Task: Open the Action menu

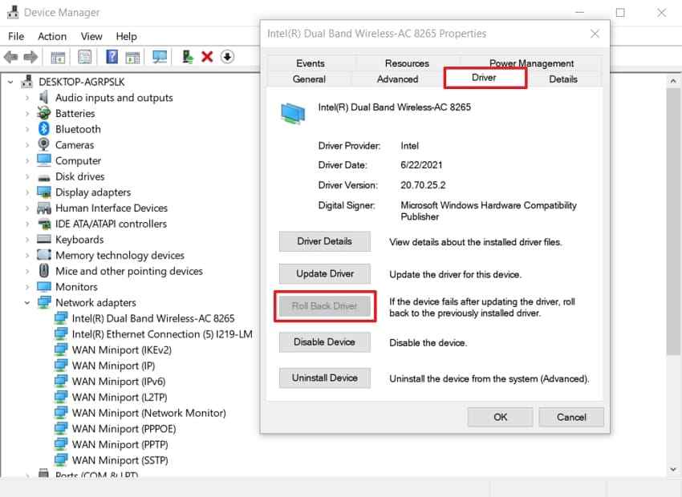Action: 52,36
